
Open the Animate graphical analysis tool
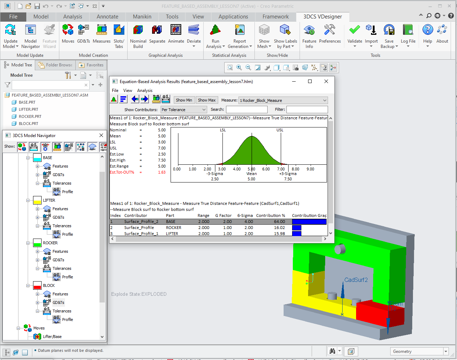(176, 35)
